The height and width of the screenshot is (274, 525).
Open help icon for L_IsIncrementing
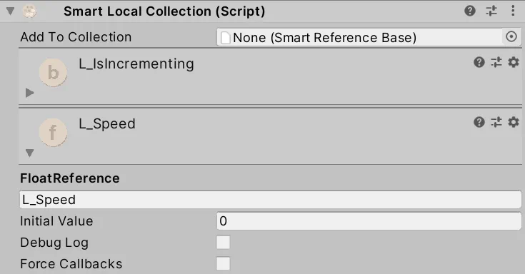(479, 62)
